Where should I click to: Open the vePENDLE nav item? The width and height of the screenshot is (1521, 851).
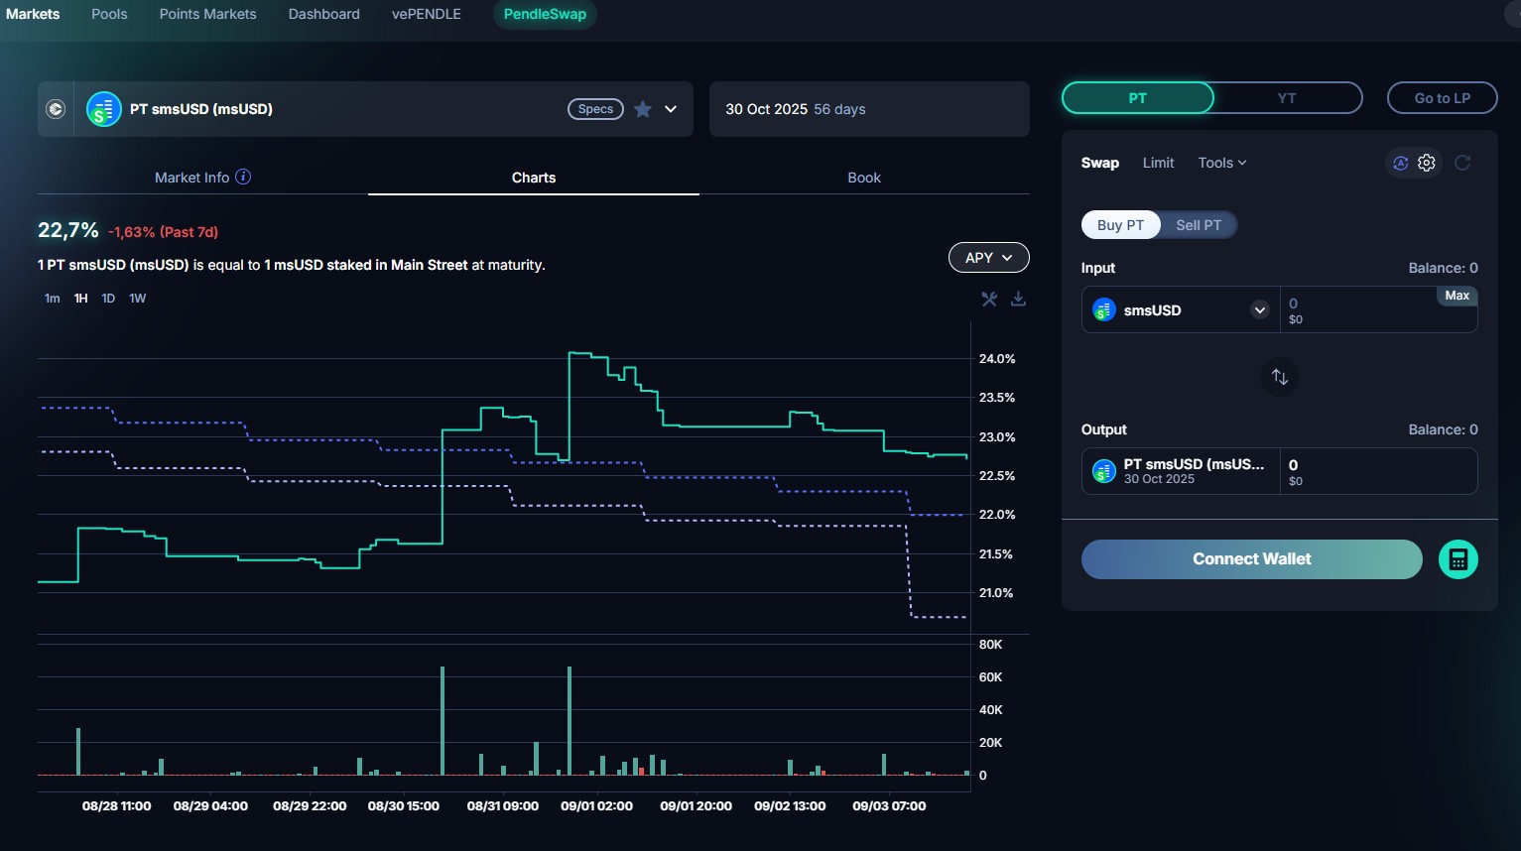[427, 14]
